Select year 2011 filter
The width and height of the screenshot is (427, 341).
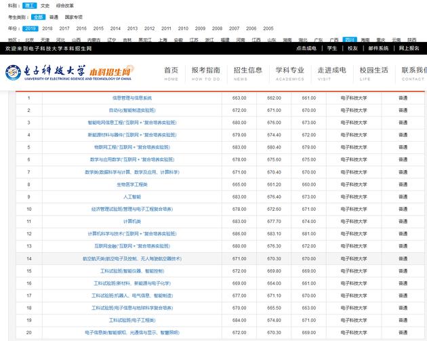tap(166, 28)
